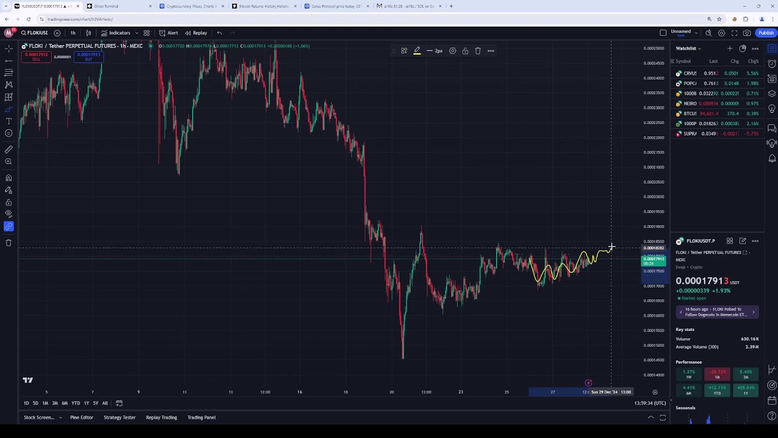Click the red SELL price button
The width and height of the screenshot is (778, 438).
point(36,57)
